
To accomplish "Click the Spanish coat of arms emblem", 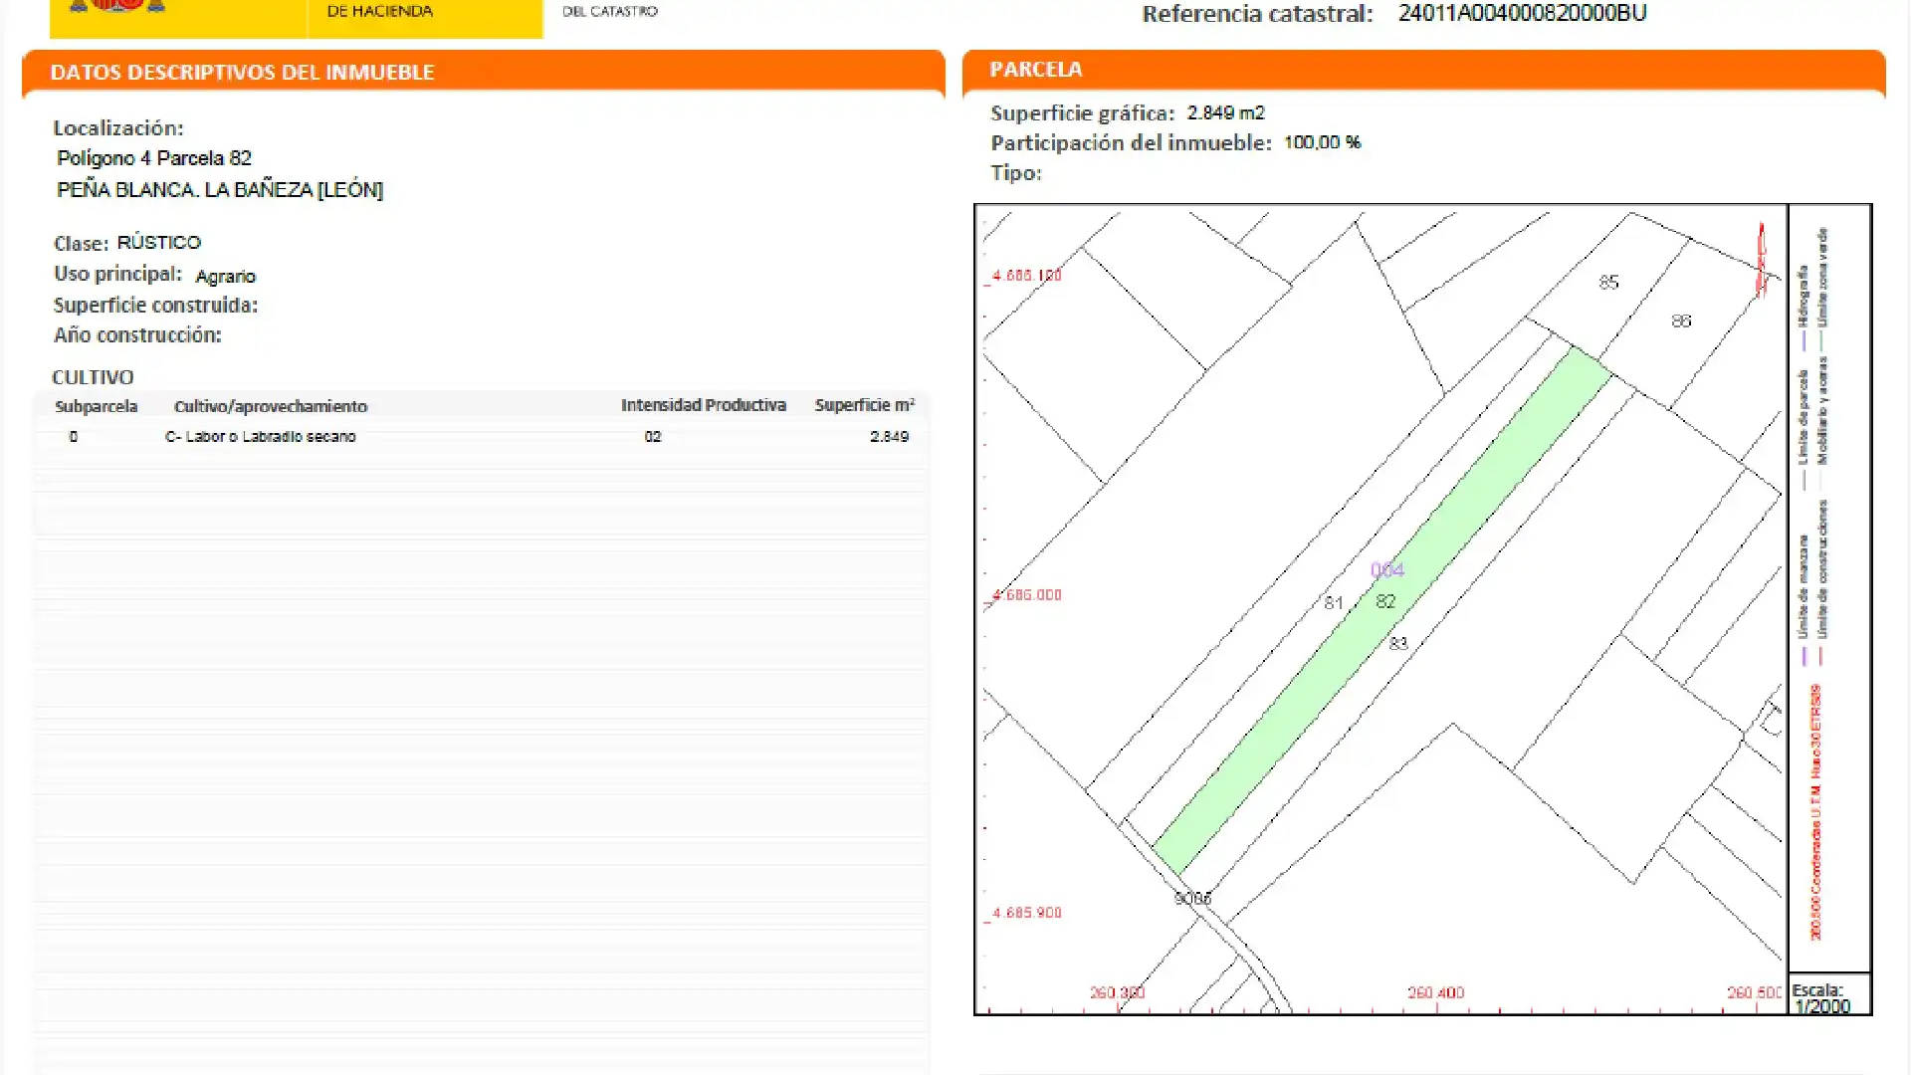I will [x=119, y=8].
